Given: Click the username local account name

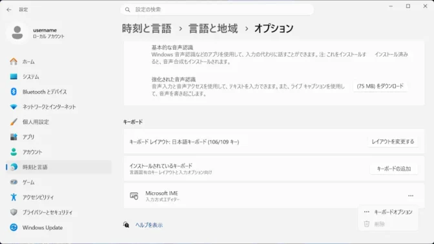Looking at the screenshot, I should tap(45, 30).
